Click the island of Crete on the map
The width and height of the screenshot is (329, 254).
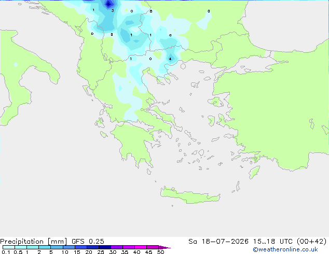pyautogui.click(x=190, y=195)
